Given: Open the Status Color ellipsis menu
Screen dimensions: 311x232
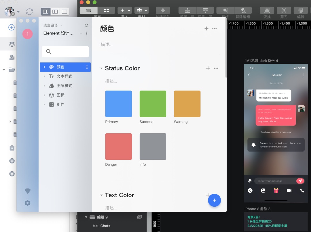Looking at the screenshot, I should (216, 68).
